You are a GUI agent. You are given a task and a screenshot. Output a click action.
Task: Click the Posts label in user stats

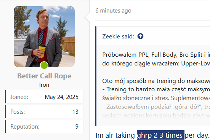(x=18, y=112)
